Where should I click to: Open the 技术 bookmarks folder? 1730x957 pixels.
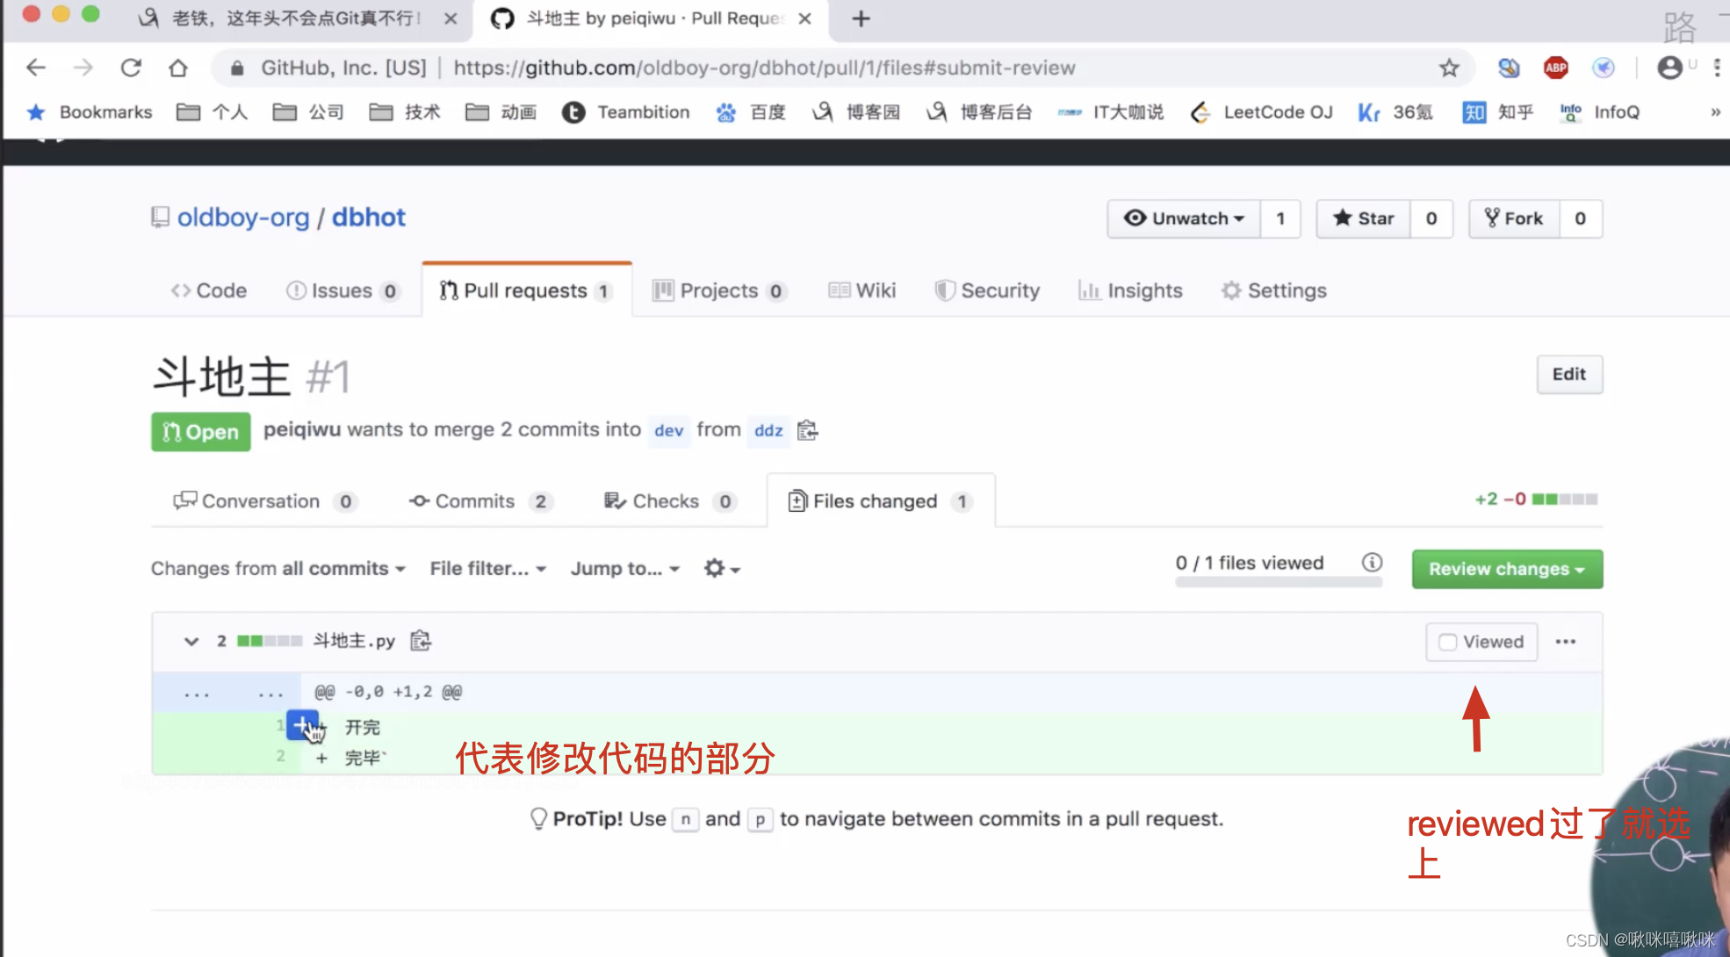click(405, 112)
